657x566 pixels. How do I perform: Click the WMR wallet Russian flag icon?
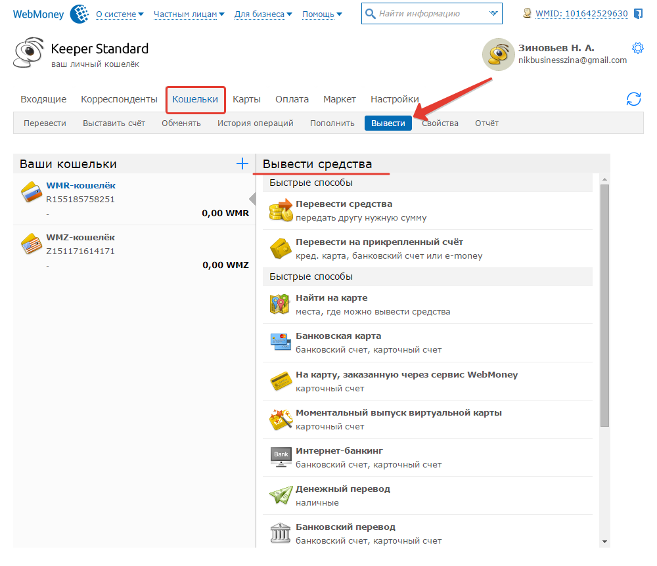(32, 192)
